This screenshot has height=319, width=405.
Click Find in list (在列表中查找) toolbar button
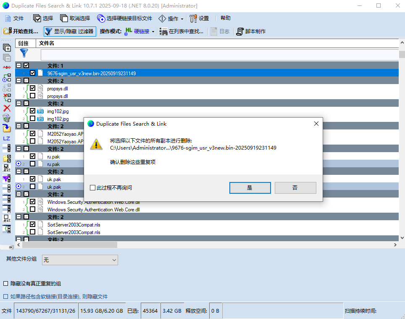click(181, 31)
